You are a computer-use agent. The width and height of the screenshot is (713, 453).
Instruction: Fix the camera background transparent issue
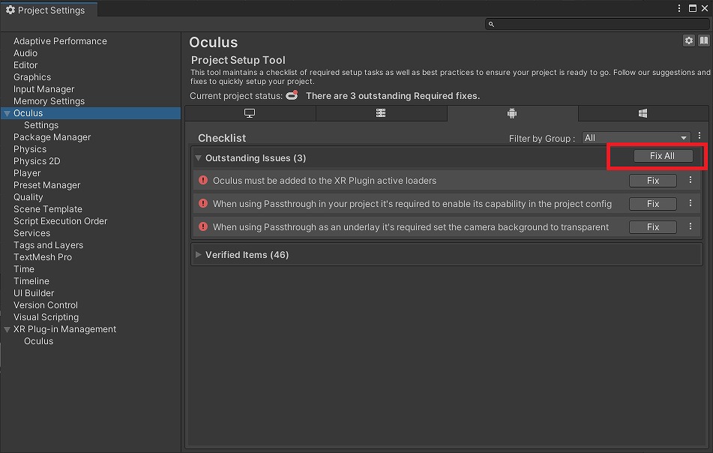[652, 227]
